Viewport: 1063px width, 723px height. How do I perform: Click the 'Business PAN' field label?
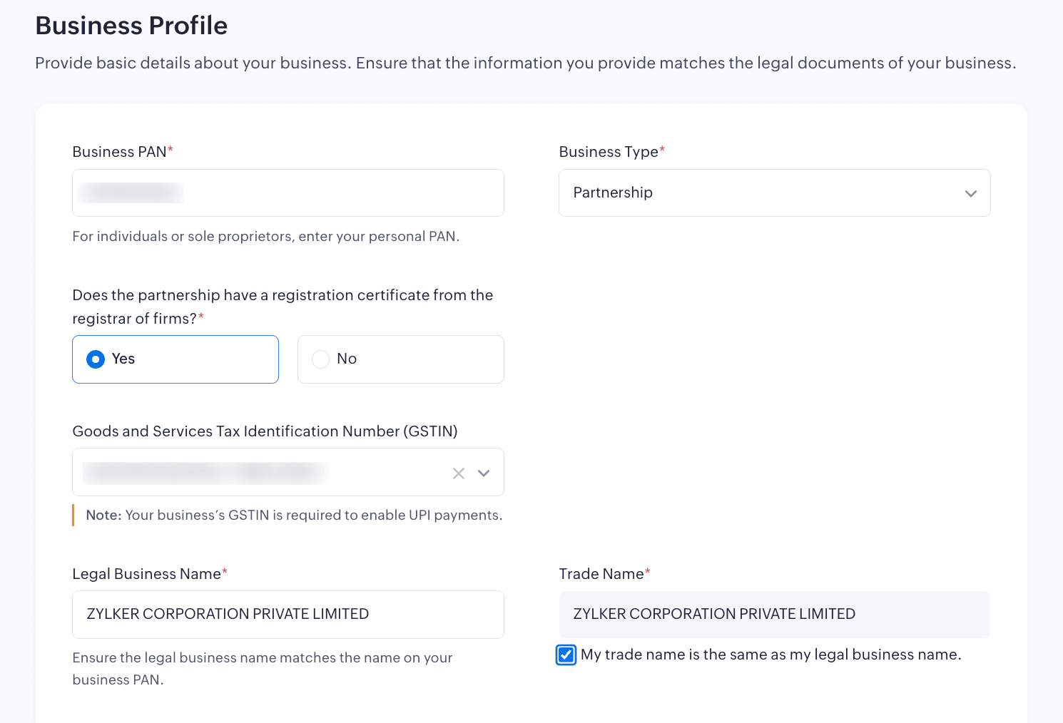[x=119, y=152]
